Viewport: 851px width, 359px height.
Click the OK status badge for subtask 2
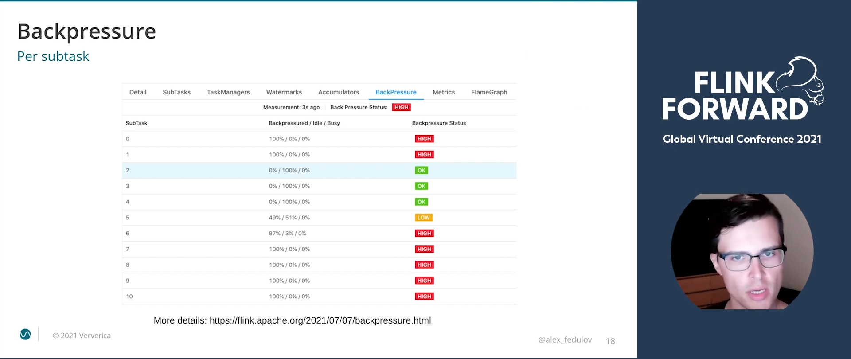pyautogui.click(x=422, y=170)
